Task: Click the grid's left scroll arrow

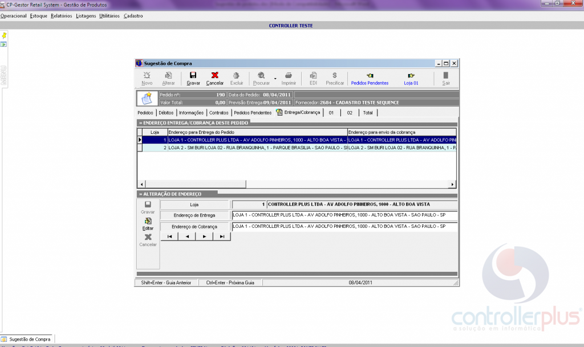Action: (141, 184)
